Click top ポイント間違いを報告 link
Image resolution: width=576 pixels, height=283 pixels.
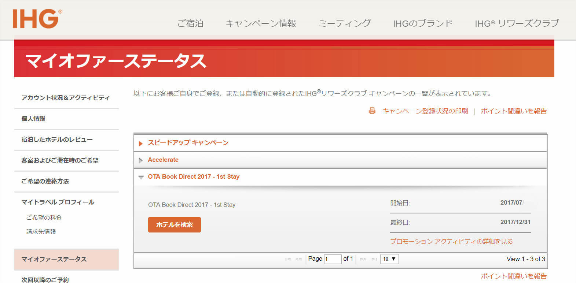tap(513, 111)
